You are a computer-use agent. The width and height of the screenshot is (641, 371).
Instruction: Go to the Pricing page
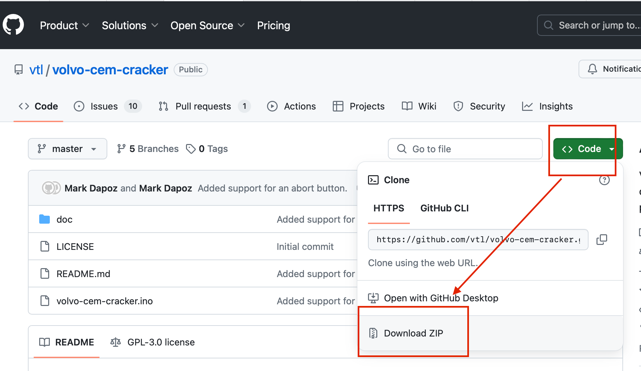[x=273, y=25]
